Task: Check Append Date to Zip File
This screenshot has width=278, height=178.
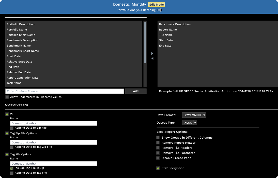Action: [x=11, y=128]
